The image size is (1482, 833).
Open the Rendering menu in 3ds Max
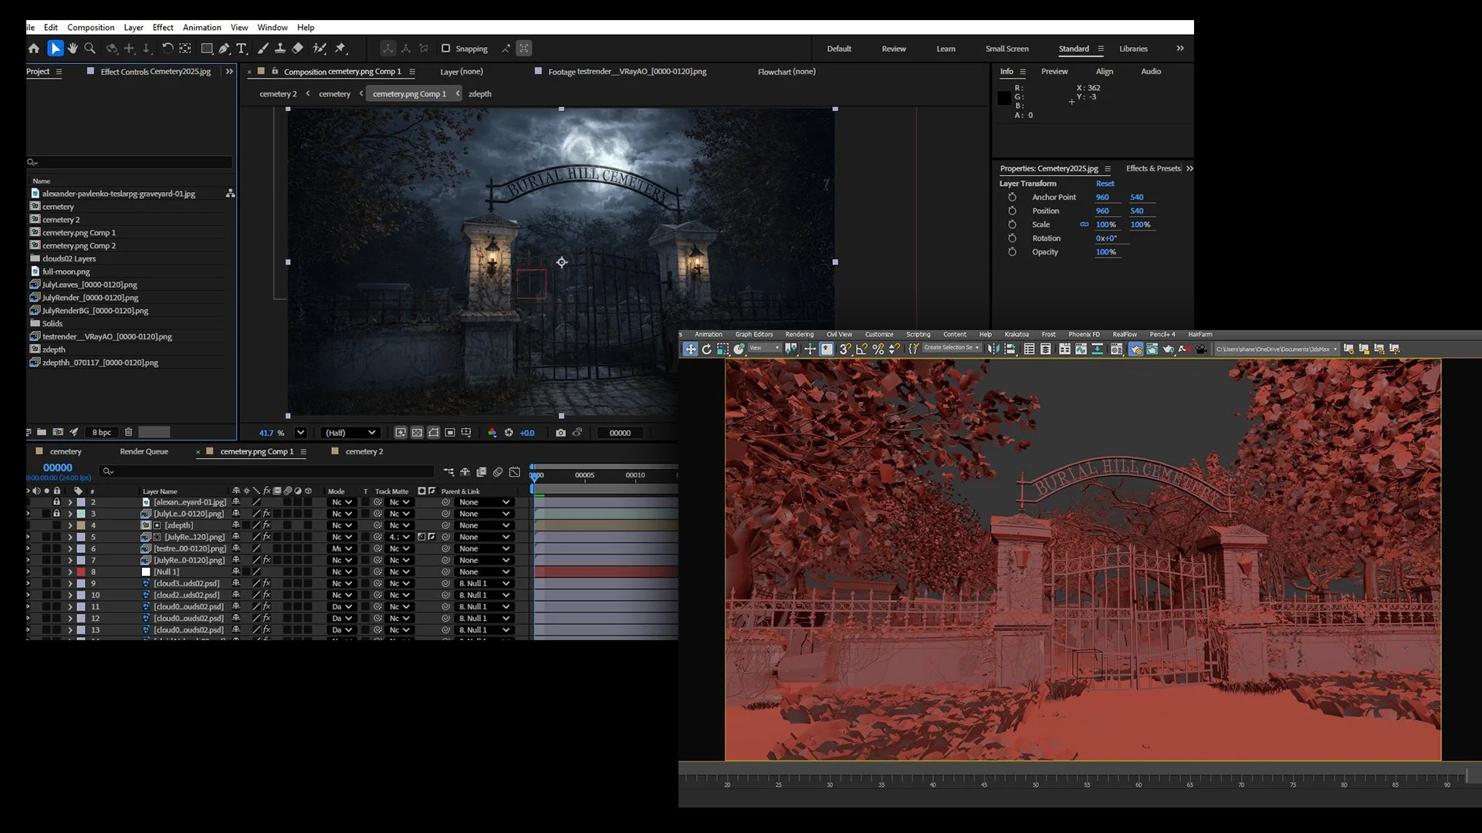[799, 334]
